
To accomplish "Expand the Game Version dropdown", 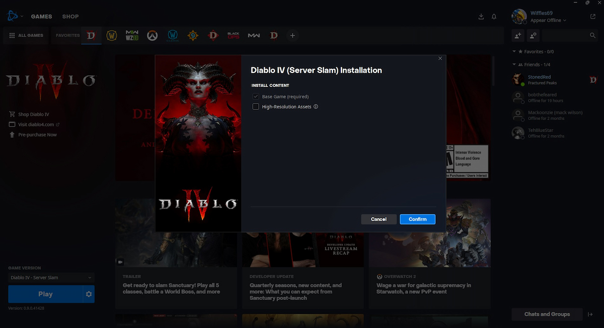I will (x=51, y=278).
